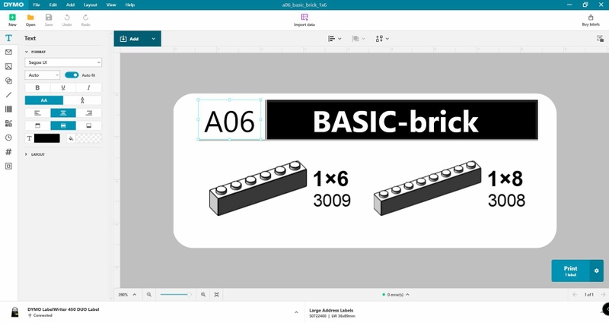Select the QR code object tool
Screen dimensions: 609x323
(8, 123)
